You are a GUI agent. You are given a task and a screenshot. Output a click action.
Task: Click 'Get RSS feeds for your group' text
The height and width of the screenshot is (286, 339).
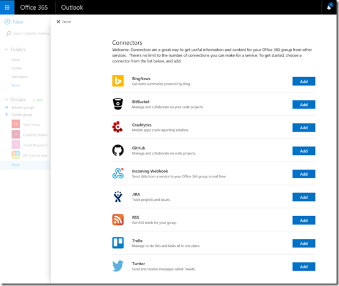point(154,223)
